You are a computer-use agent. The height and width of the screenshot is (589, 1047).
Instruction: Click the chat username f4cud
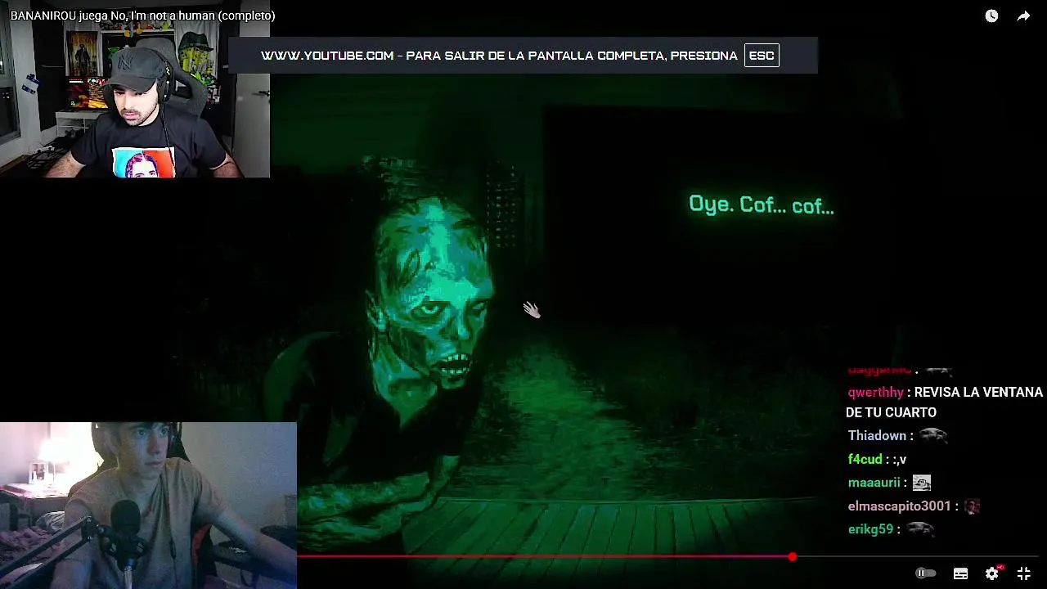pyautogui.click(x=865, y=460)
